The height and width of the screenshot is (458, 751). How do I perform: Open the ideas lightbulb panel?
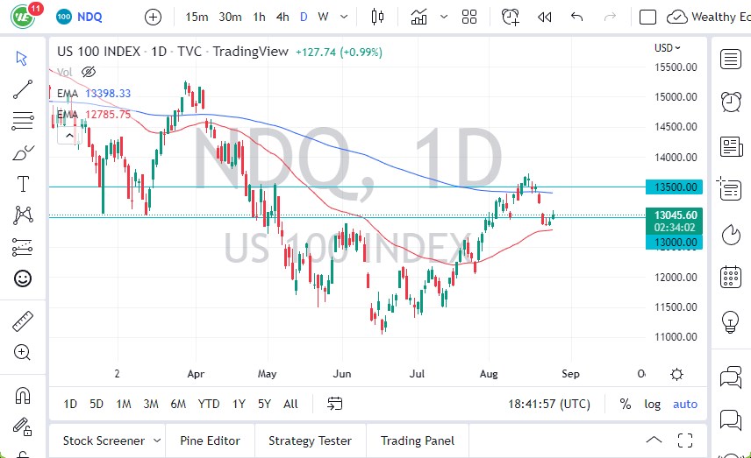[x=730, y=321]
